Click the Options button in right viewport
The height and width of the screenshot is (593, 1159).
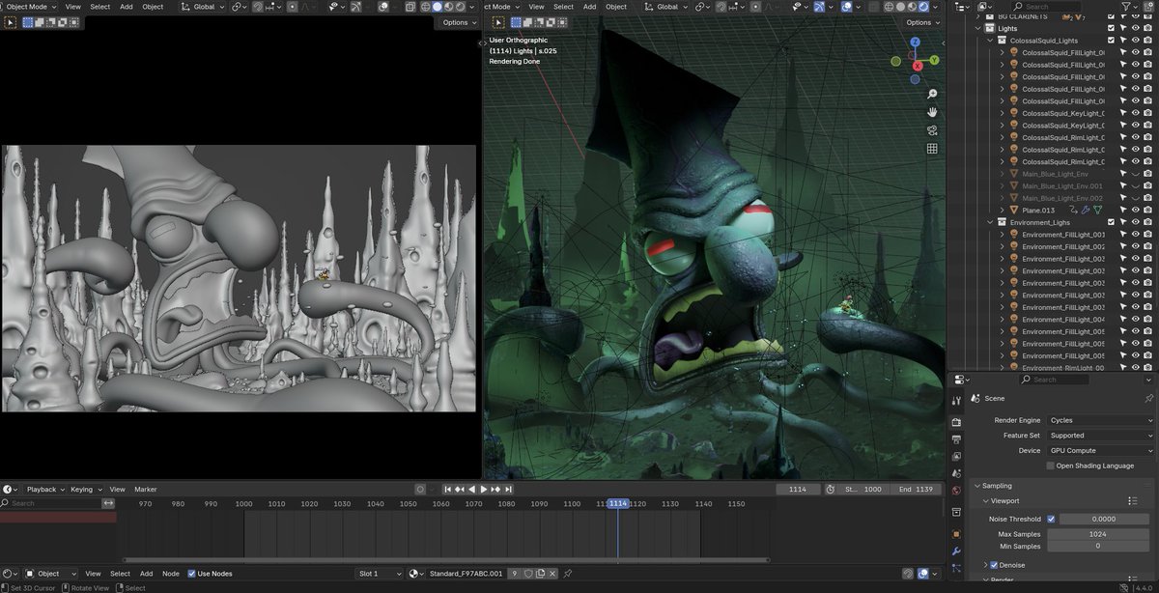922,22
